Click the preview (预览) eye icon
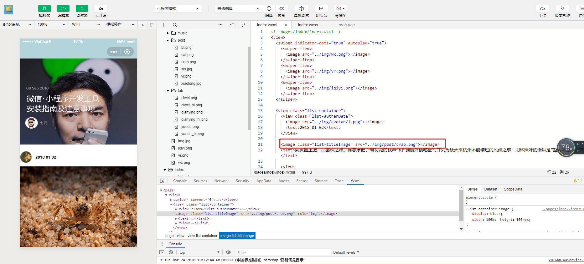584x264 pixels. tap(282, 8)
